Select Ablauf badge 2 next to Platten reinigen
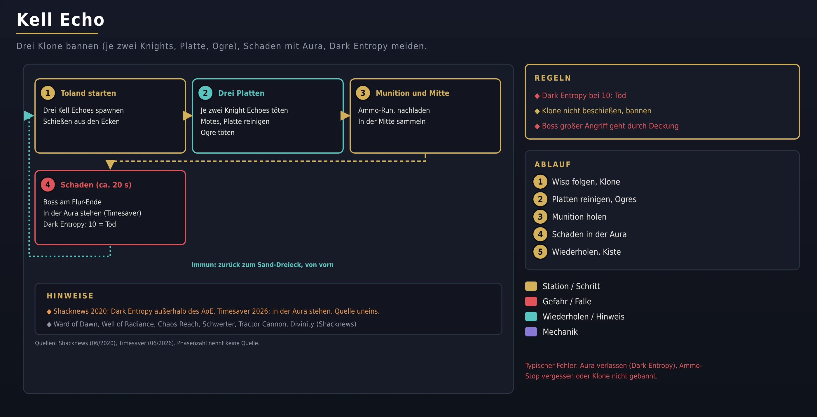Image resolution: width=817 pixels, height=417 pixels. point(540,199)
